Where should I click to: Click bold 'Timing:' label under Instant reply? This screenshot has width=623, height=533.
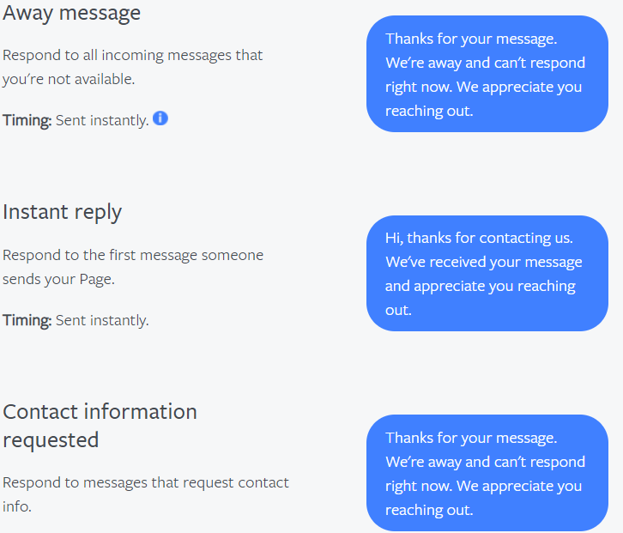pos(27,320)
